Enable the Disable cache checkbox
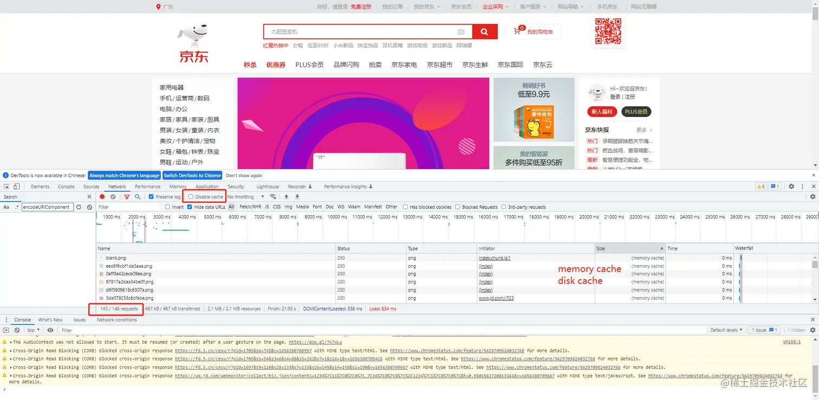The height and width of the screenshot is (400, 819). [x=191, y=197]
